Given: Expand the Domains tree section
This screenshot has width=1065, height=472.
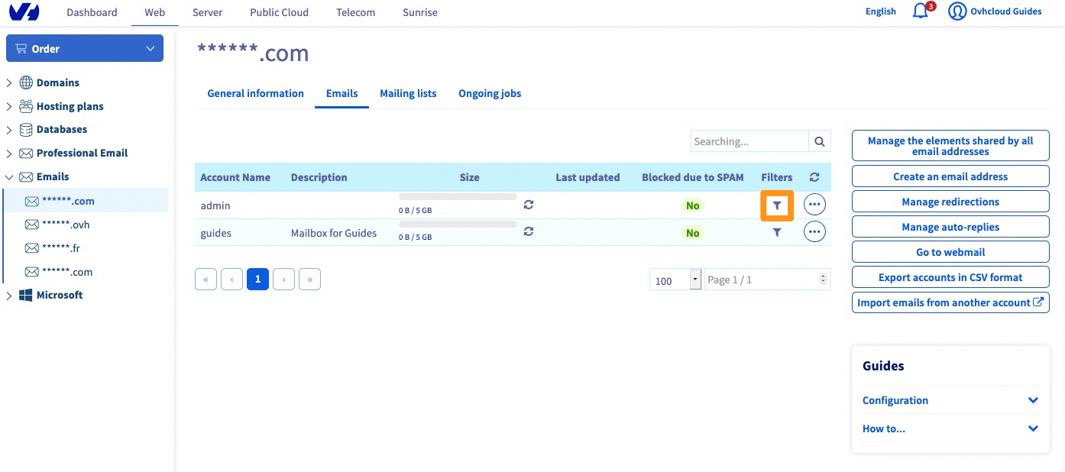Looking at the screenshot, I should pyautogui.click(x=9, y=82).
